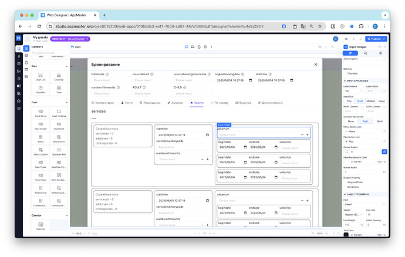Open the Label Width dropdown
Screen dimensions: 405x257
(x=376, y=91)
